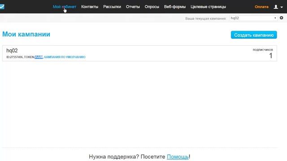Click the subscriber count 1
Image resolution: width=287 pixels, height=161 pixels.
(x=271, y=55)
